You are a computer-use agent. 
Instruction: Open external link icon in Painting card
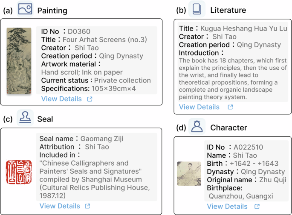pos(90,99)
